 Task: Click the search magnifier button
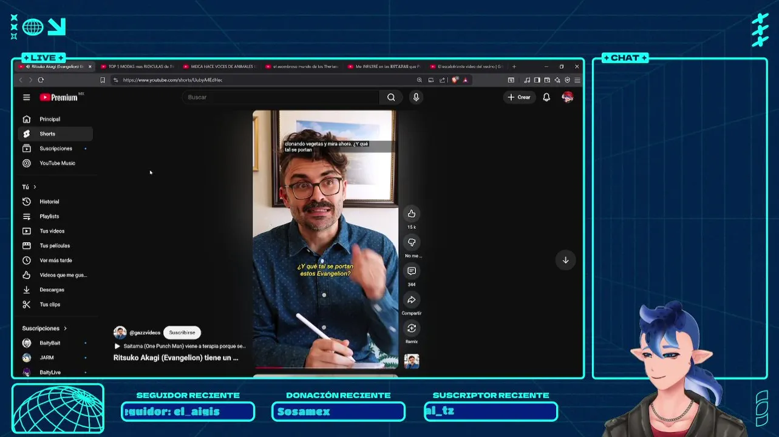pyautogui.click(x=391, y=97)
